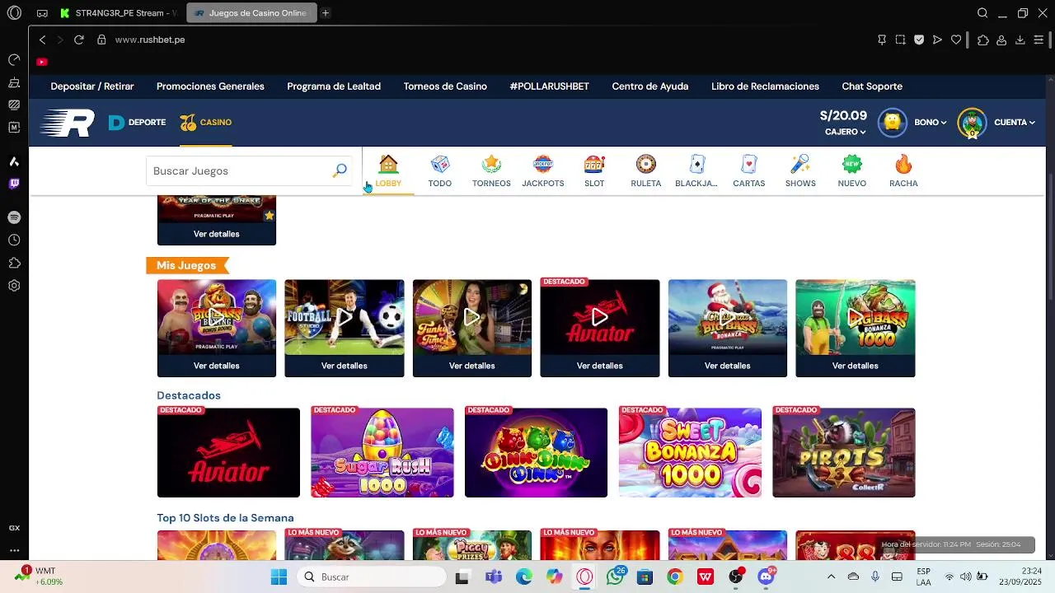This screenshot has width=1055, height=593.
Task: Open Twitch panel in the sidebar
Action: pyautogui.click(x=14, y=184)
